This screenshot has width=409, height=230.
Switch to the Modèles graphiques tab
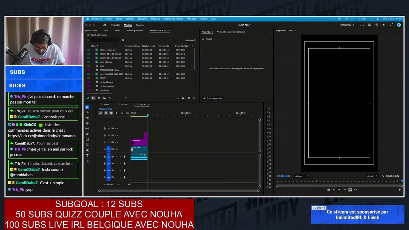[x=135, y=31]
